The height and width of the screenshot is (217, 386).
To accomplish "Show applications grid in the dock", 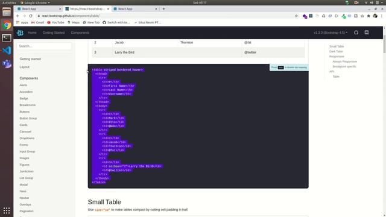I will point(7,210).
